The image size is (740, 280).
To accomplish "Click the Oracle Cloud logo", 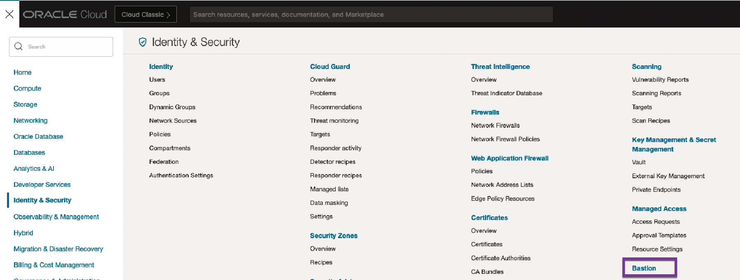I will tap(65, 14).
